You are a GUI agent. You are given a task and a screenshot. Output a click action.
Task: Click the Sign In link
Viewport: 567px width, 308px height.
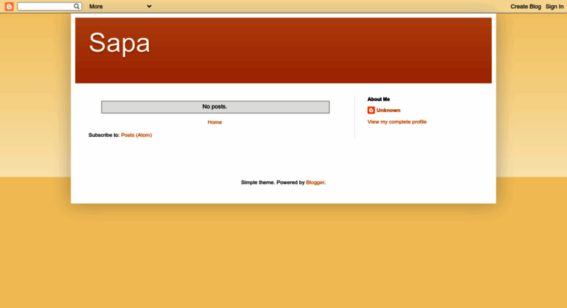[555, 7]
